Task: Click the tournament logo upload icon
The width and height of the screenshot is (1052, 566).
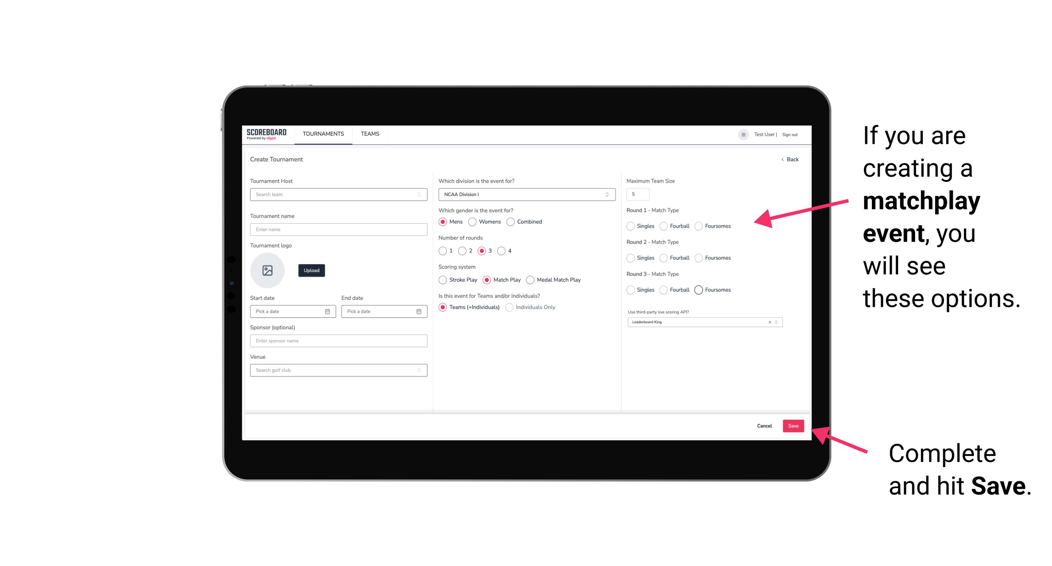Action: pos(267,270)
